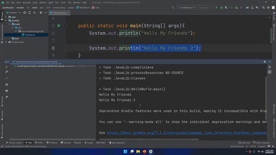
Task: Click Select Opened File target icon in Project panel
Action: [x=25, y=12]
